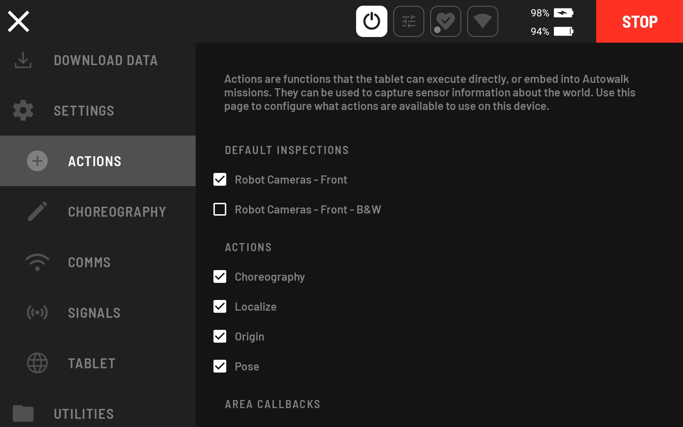Click the Utilities folder icon
The height and width of the screenshot is (427, 683).
23,413
